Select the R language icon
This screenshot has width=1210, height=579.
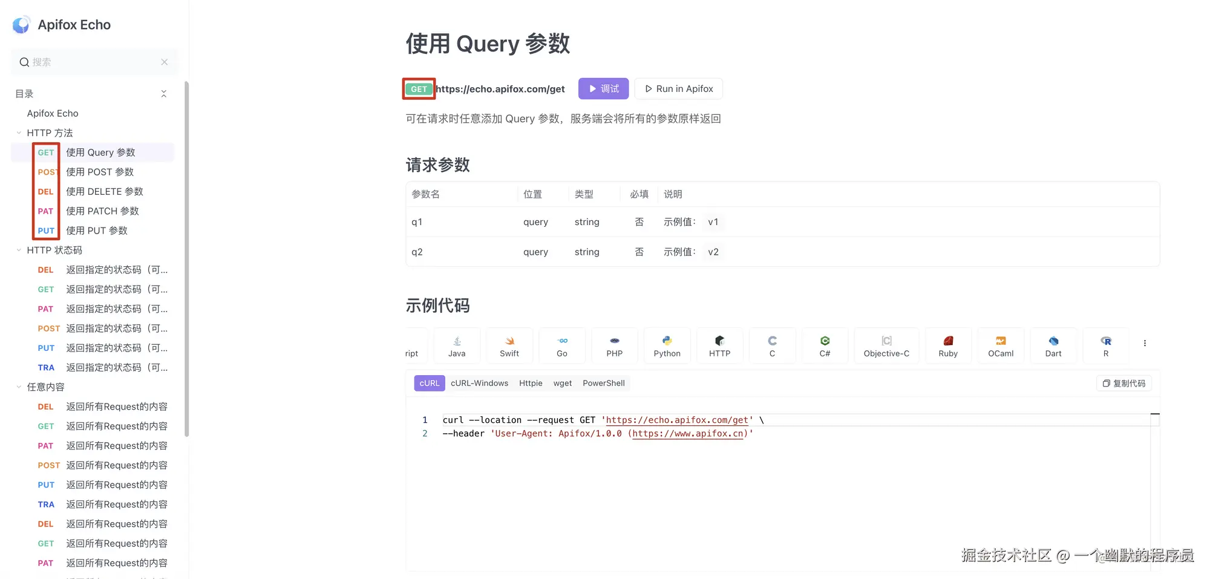1105,345
